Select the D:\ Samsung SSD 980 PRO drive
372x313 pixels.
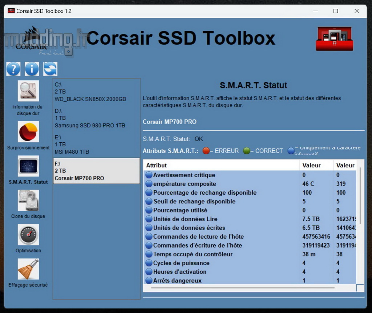pos(96,118)
